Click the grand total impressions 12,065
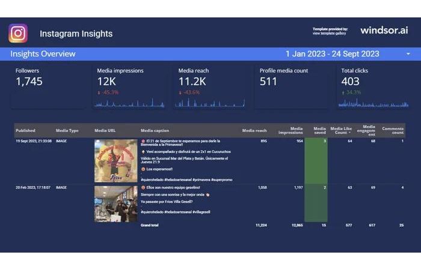The width and height of the screenshot is (421, 270). (x=297, y=225)
